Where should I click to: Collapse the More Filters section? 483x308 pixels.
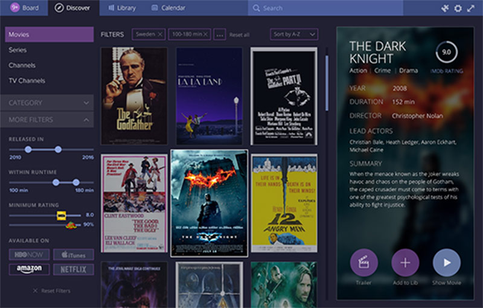pos(49,120)
